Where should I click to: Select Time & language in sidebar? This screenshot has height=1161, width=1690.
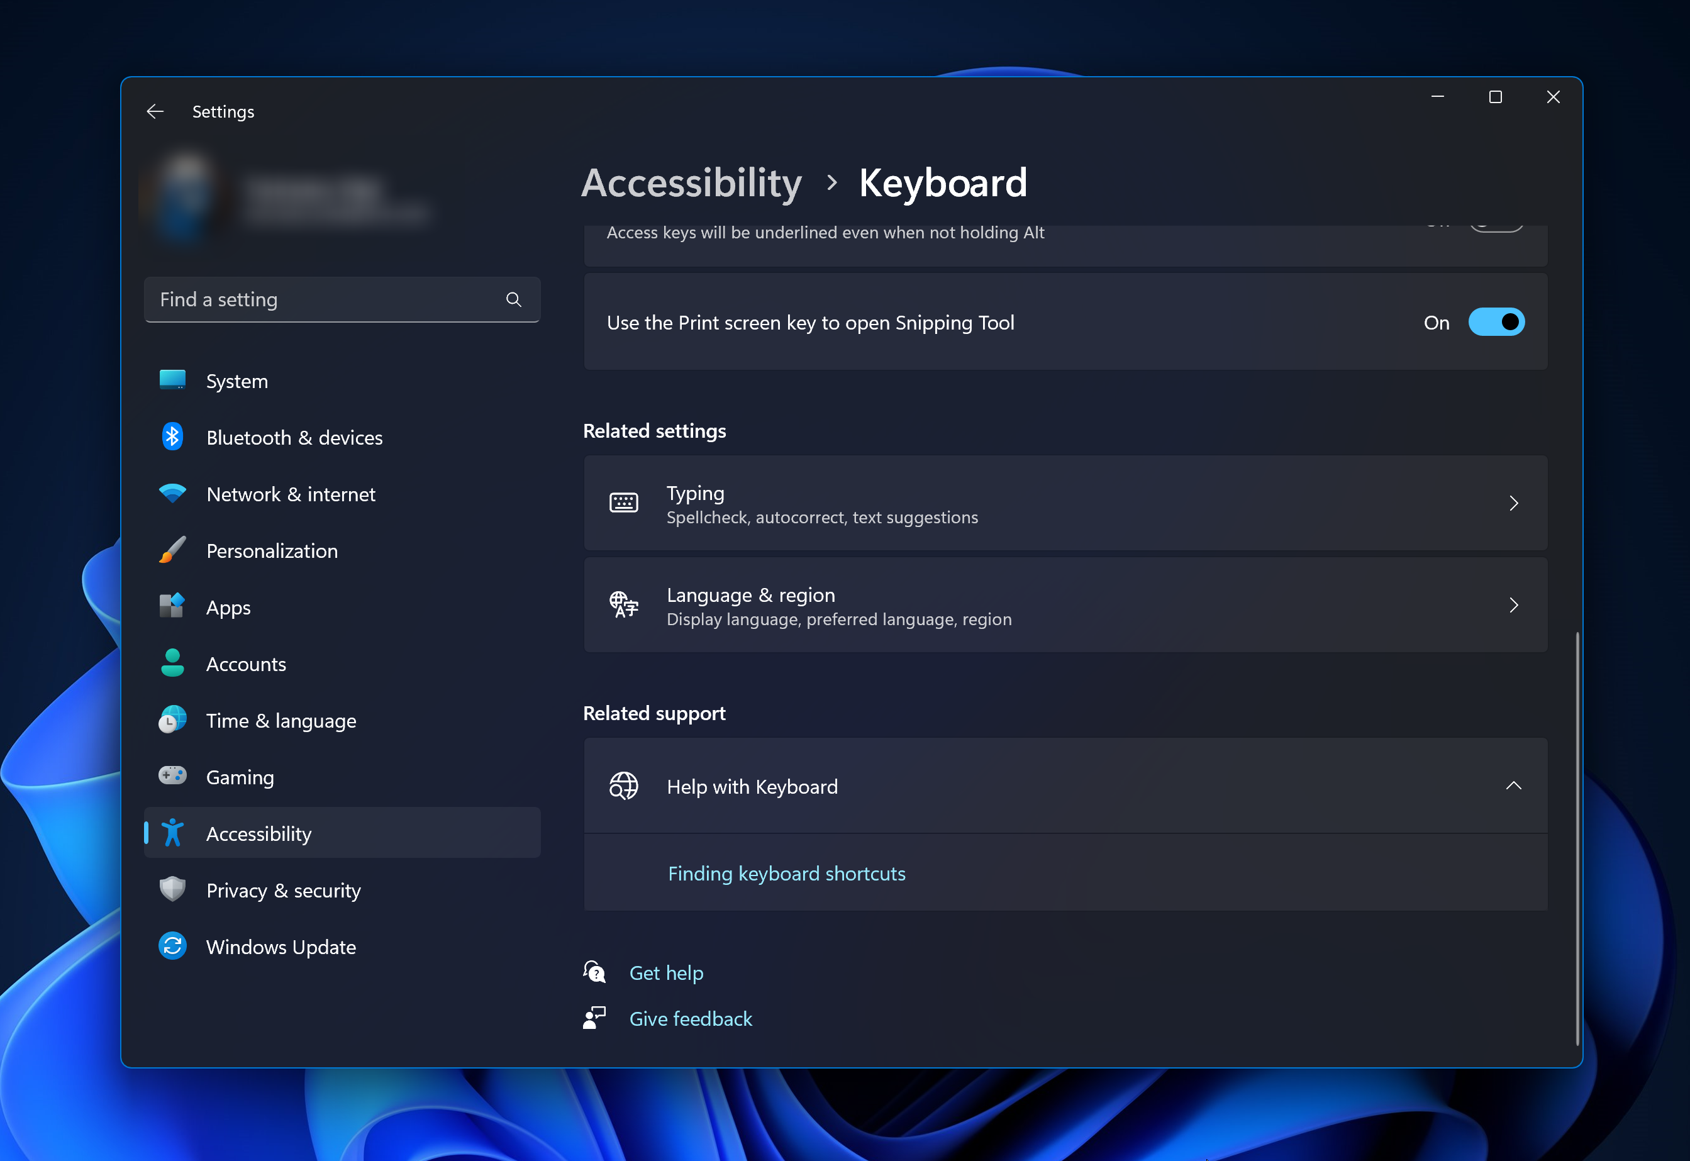pyautogui.click(x=281, y=721)
